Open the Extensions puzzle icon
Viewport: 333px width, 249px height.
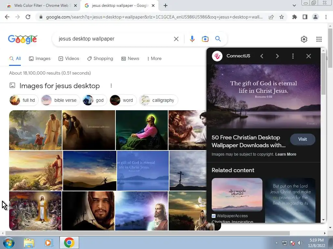295,17
